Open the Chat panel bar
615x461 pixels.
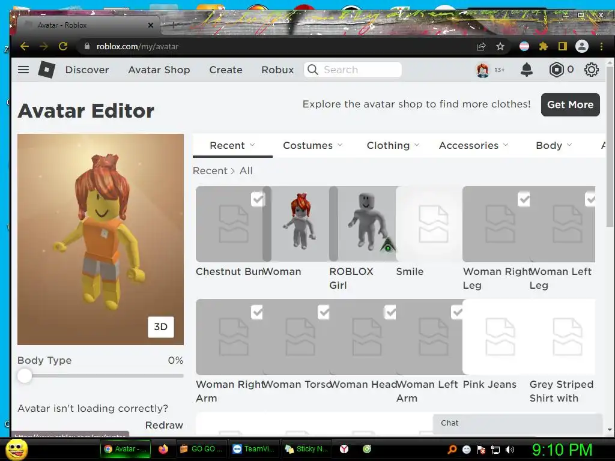tap(517, 423)
